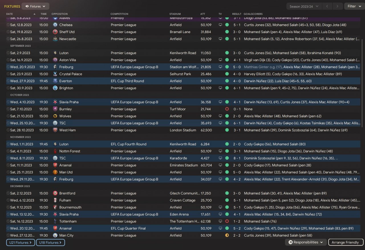This screenshot has width=365, height=250.
Task: Click the red loss indicator for Burnley match
Action: click(227, 109)
